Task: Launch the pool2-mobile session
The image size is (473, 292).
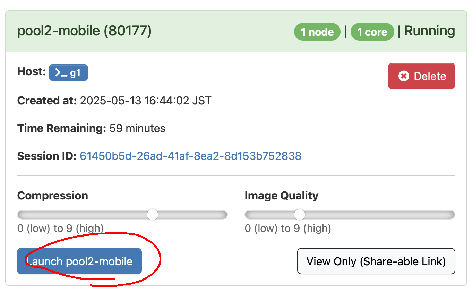Action: coord(79,261)
